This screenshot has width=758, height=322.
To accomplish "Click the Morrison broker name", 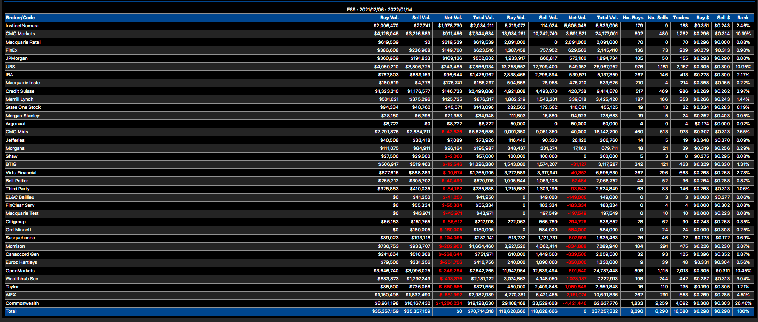I will 15,246.
